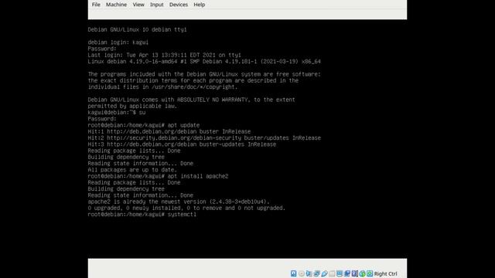This screenshot has width=495, height=278.
Task: Click the "Hit:3" buster-updates InRelease line
Action: pyautogui.click(x=183, y=144)
